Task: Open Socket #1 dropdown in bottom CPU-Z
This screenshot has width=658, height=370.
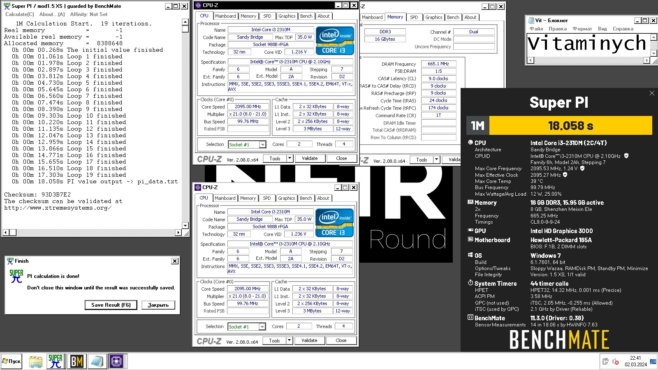Action: tap(262, 327)
